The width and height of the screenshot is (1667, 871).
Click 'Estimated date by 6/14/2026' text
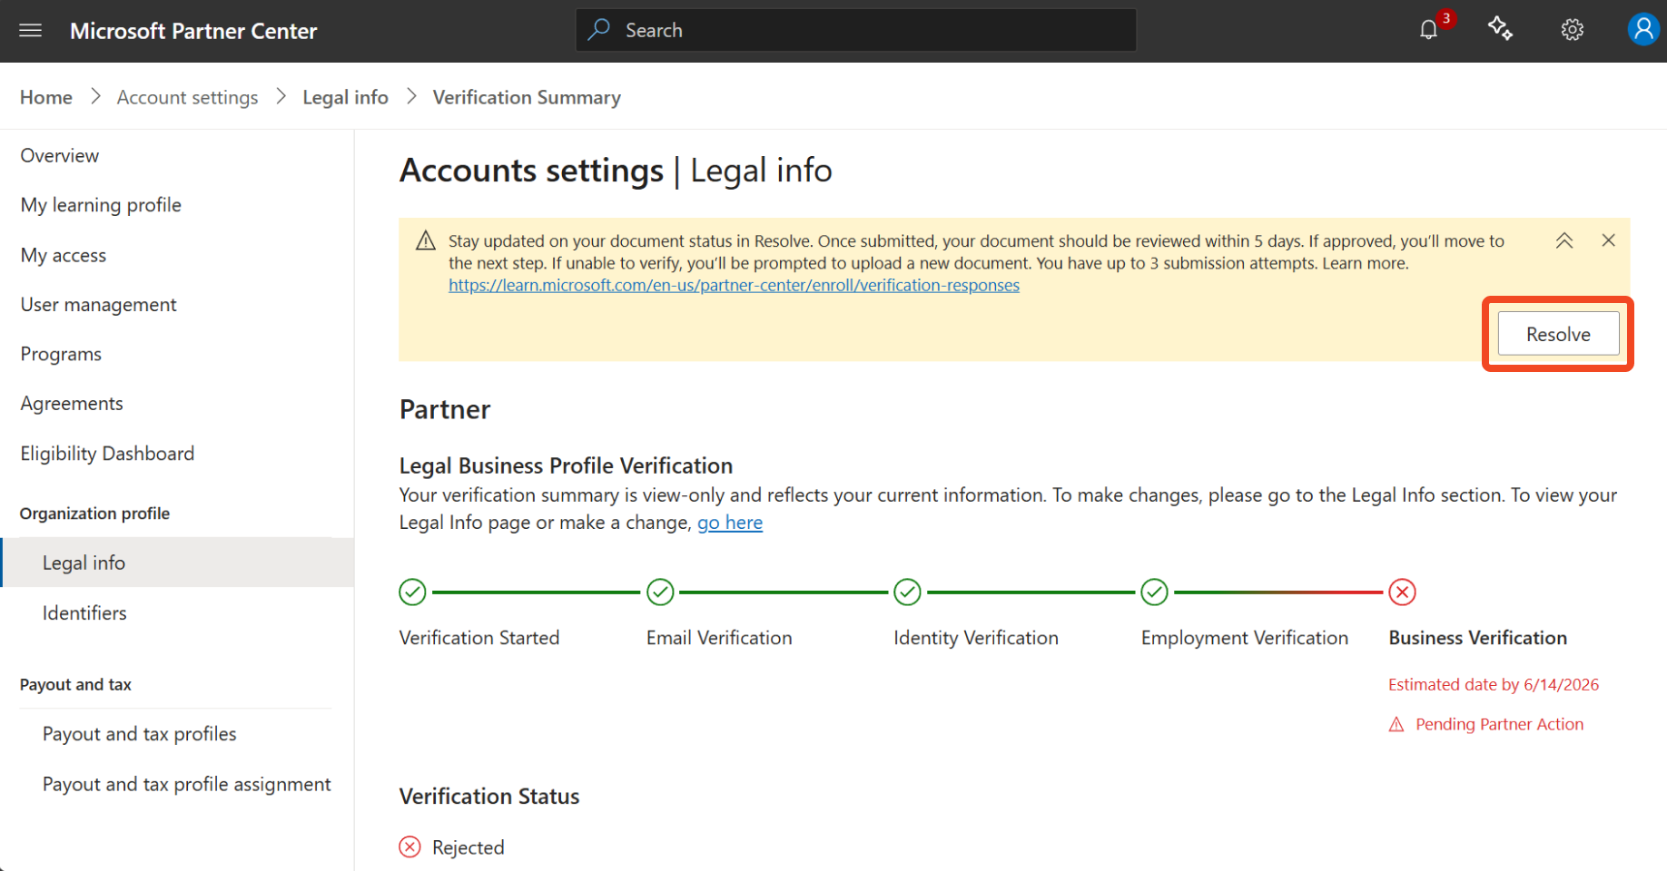[x=1493, y=685]
